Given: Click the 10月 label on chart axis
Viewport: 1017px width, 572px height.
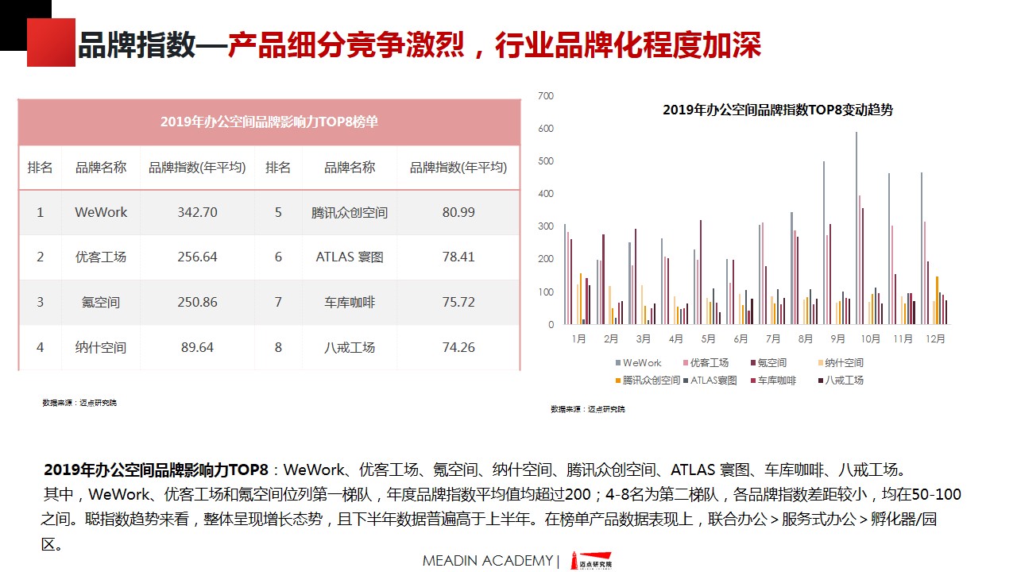Looking at the screenshot, I should (870, 338).
